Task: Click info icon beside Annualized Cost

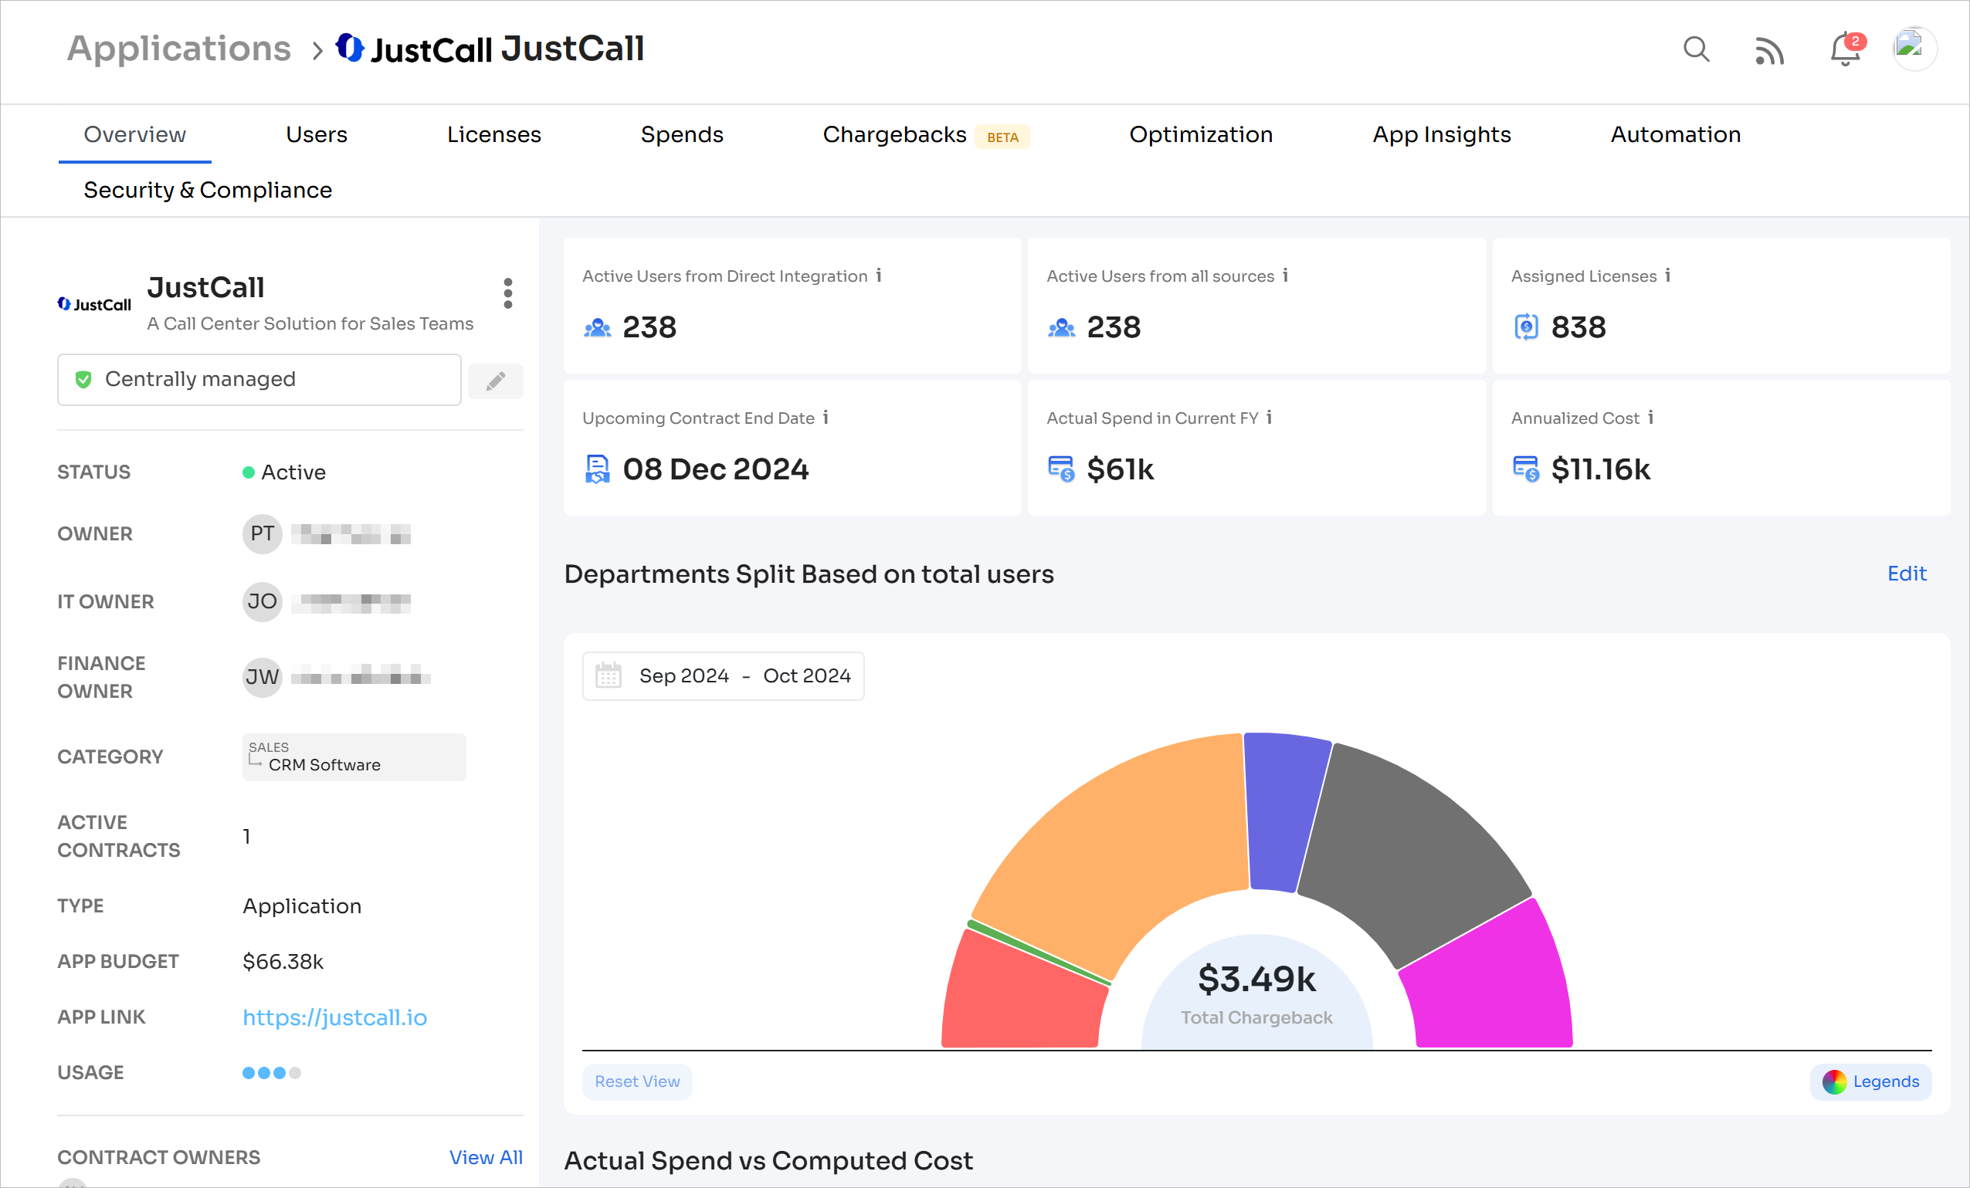Action: pyautogui.click(x=1650, y=418)
